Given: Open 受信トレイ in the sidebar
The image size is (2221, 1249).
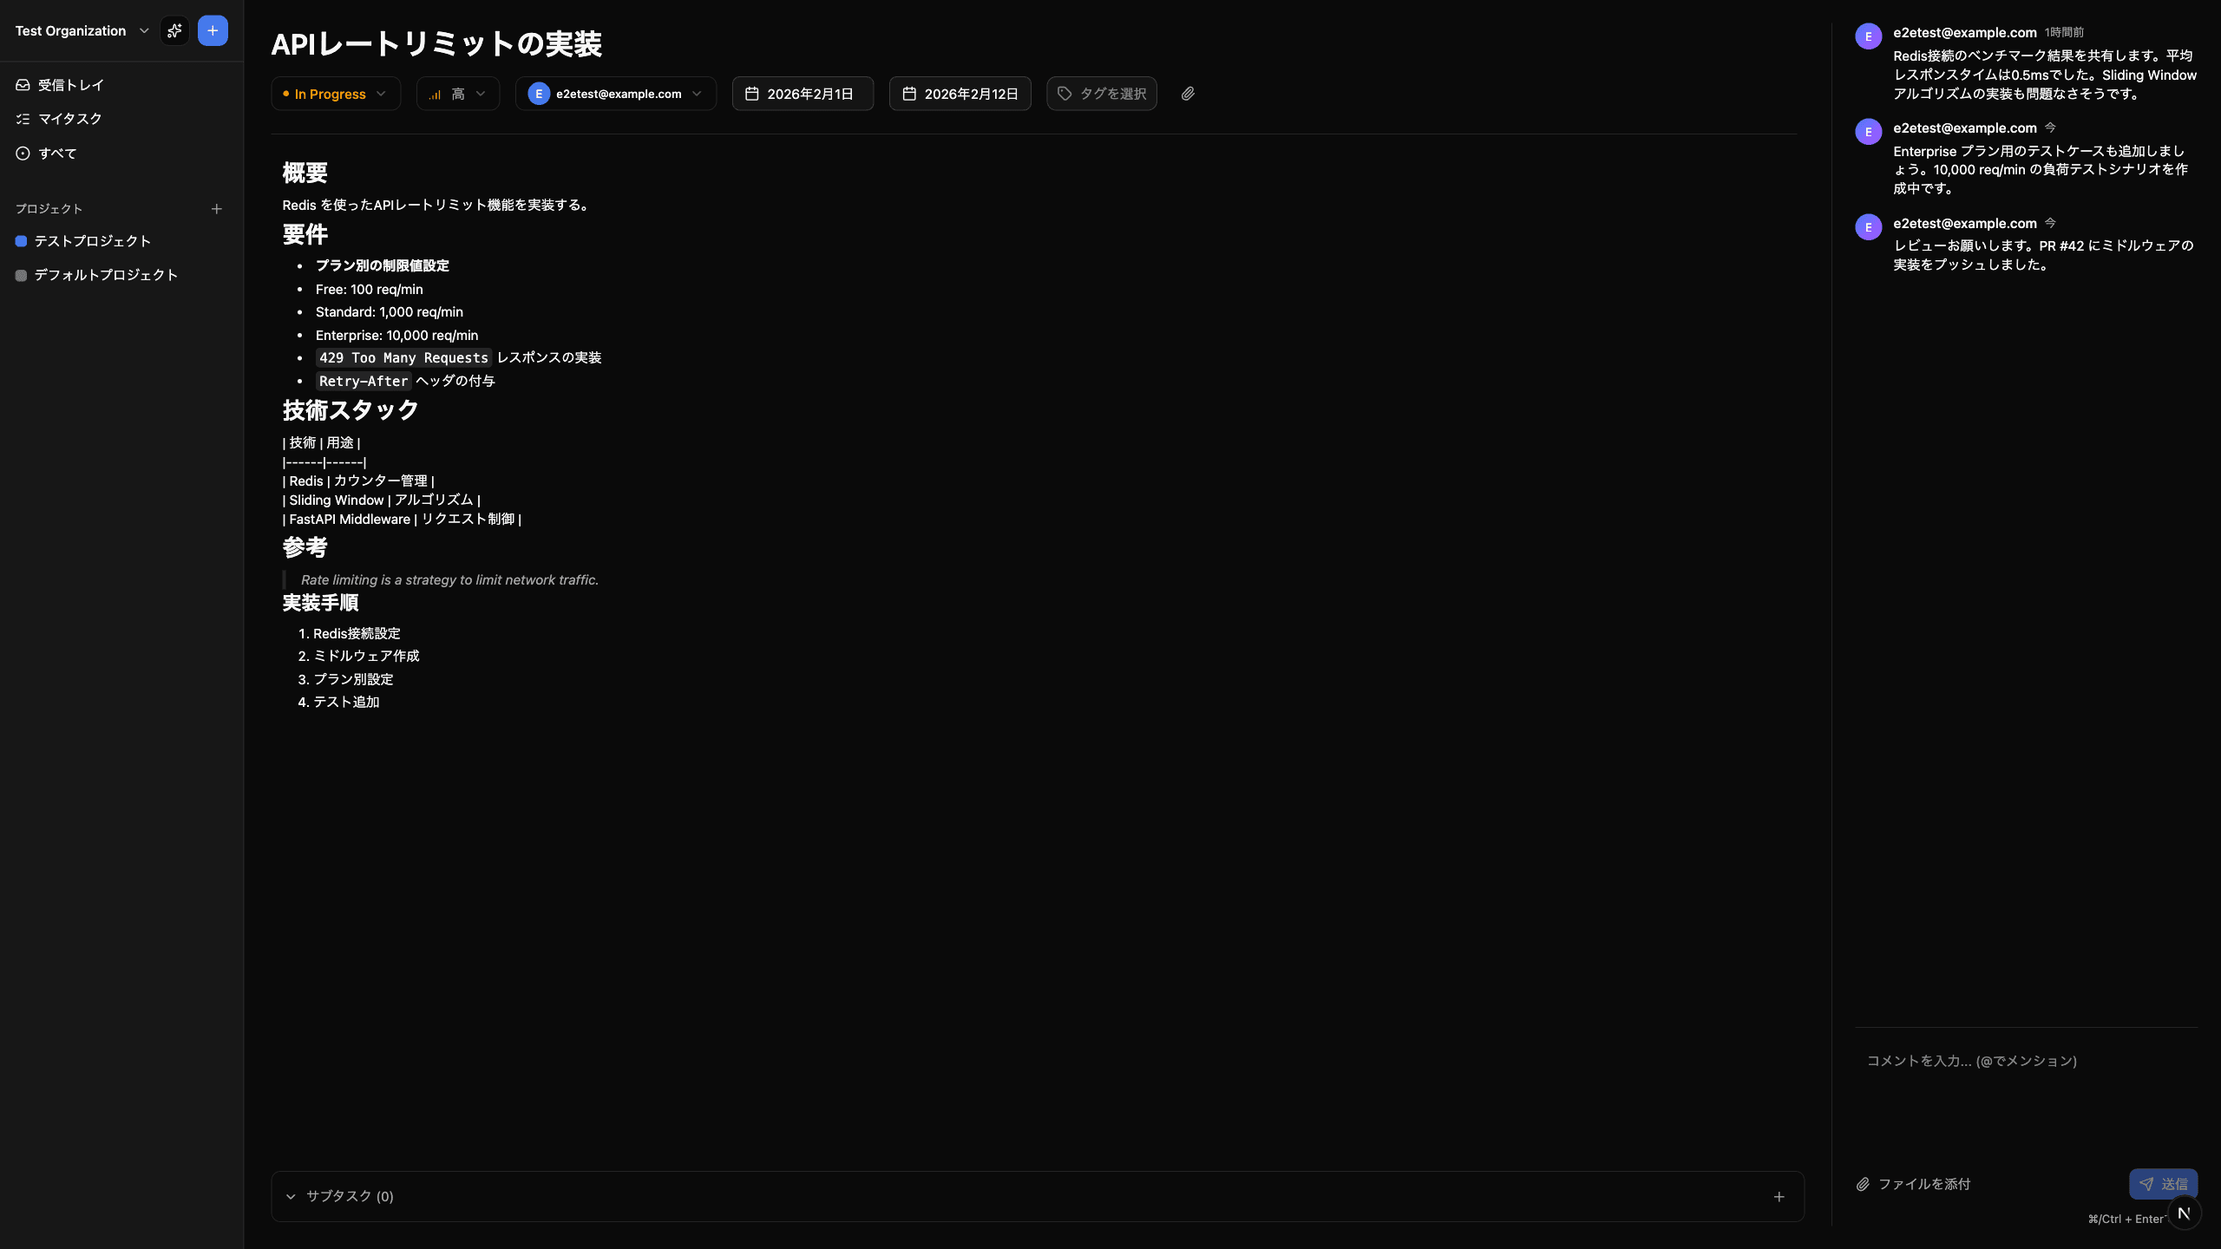Looking at the screenshot, I should [x=71, y=85].
